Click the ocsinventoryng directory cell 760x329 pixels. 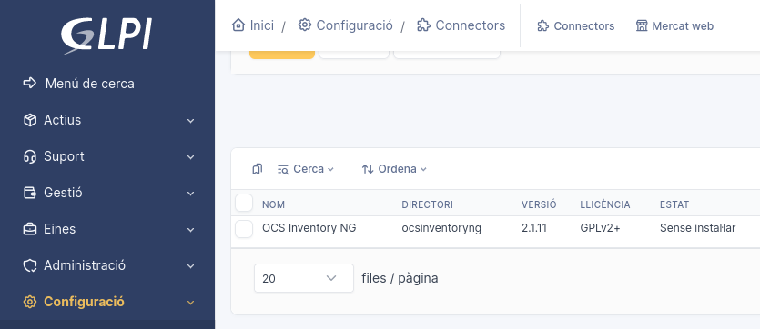[441, 228]
